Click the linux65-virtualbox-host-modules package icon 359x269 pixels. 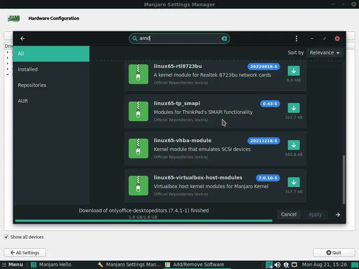[138, 185]
